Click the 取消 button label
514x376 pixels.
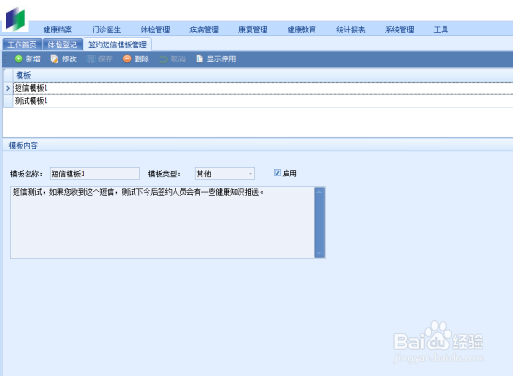point(178,59)
